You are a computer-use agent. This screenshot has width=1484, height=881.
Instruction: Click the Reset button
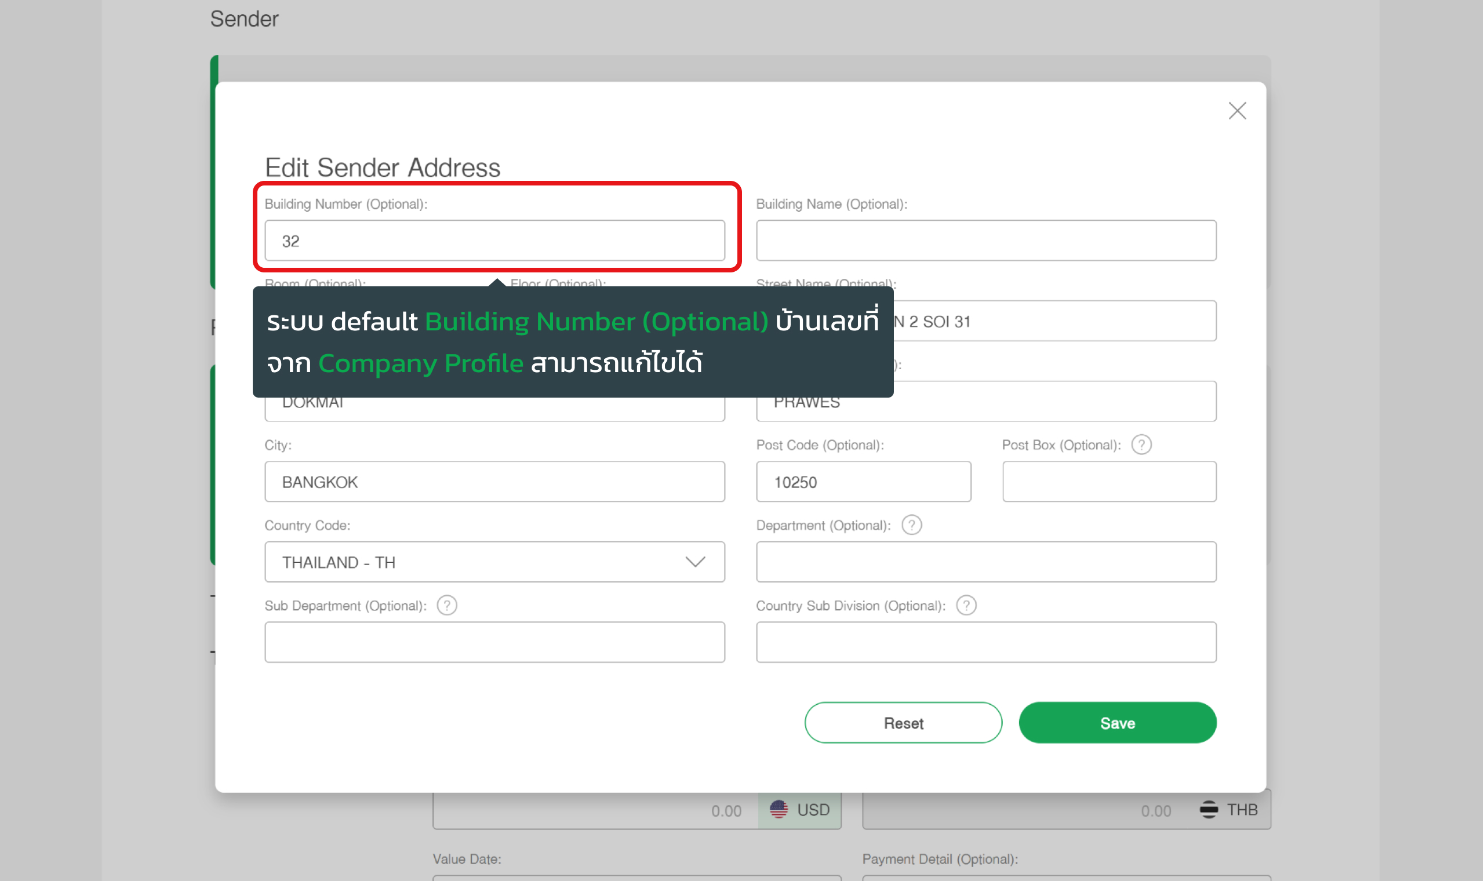point(904,723)
